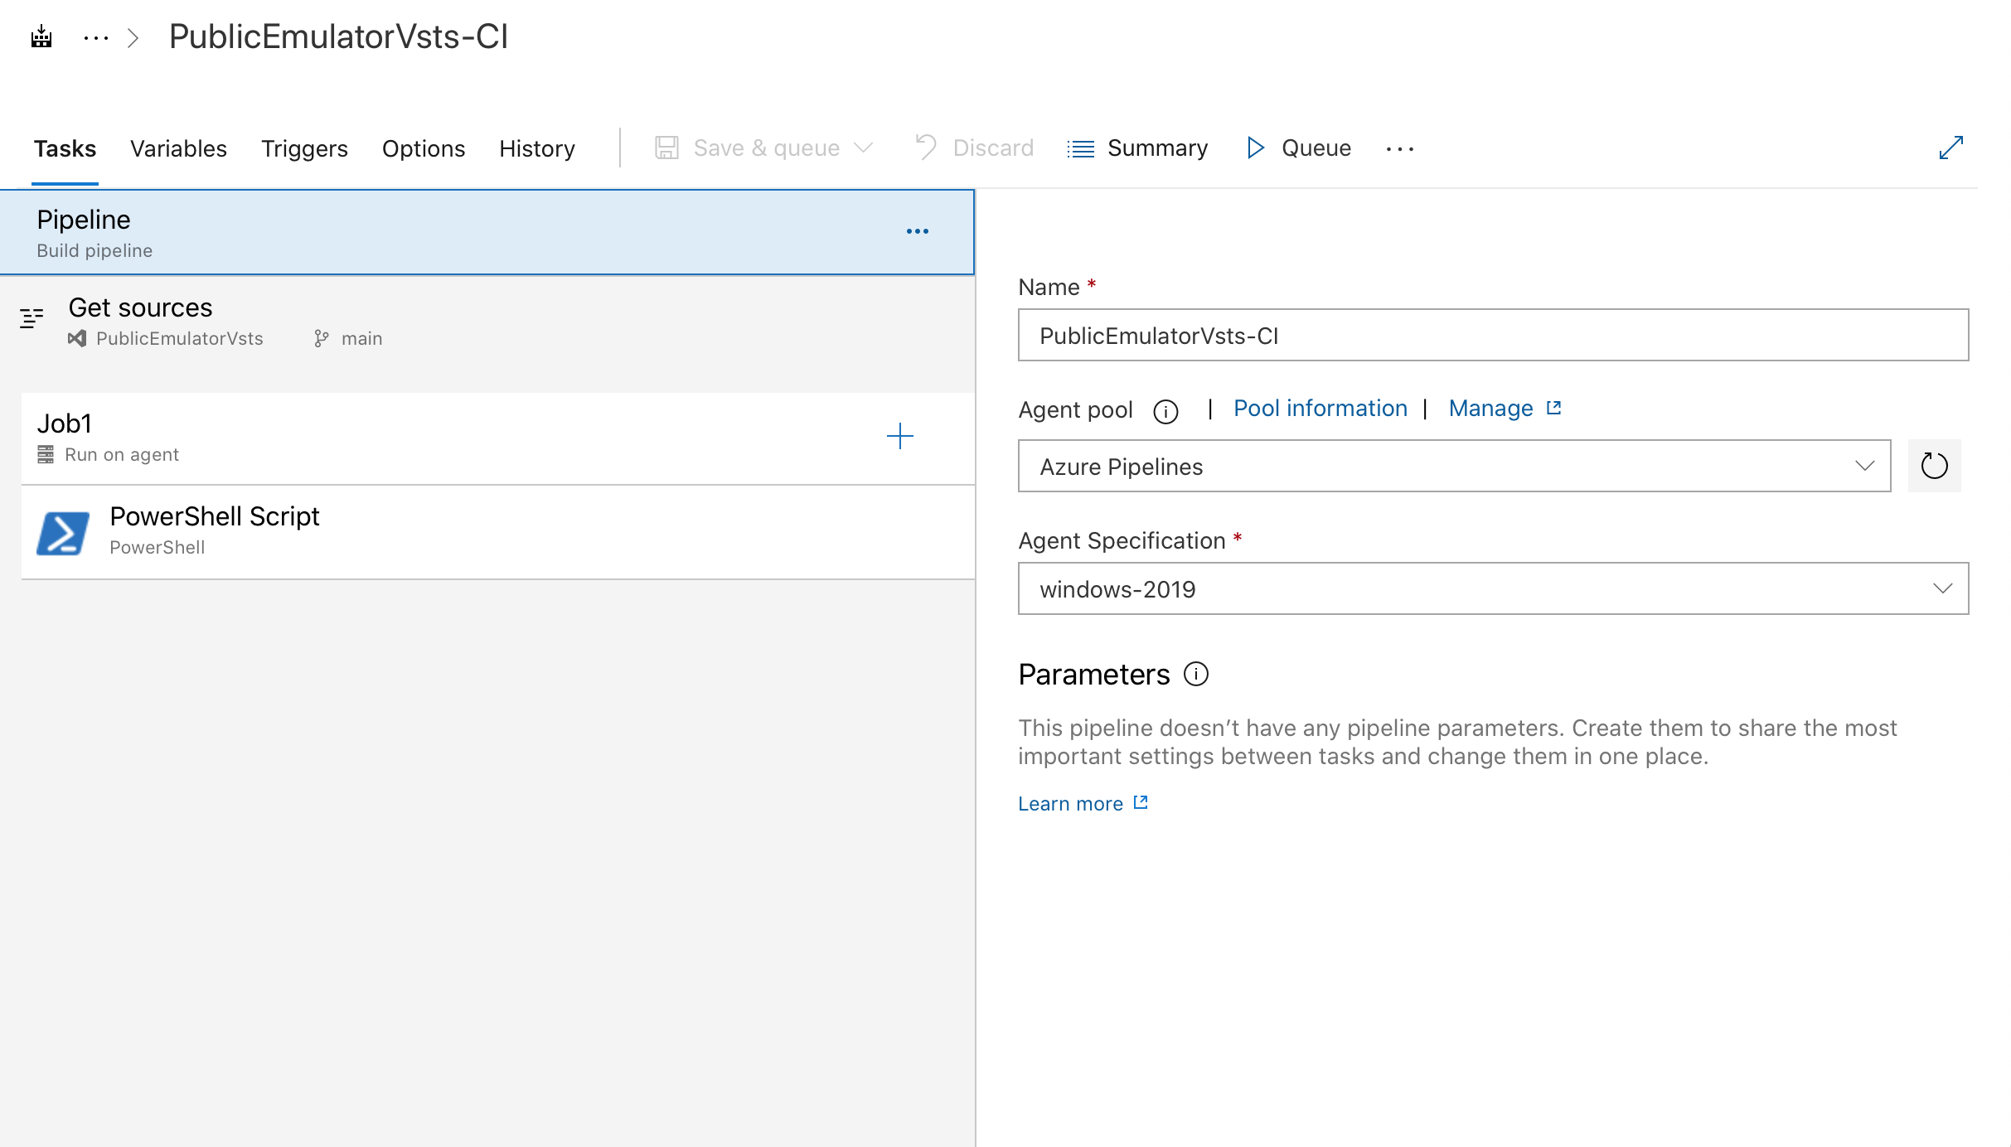Click the Job1 run on agent icon
This screenshot has height=1147, width=2011.
pos(47,454)
